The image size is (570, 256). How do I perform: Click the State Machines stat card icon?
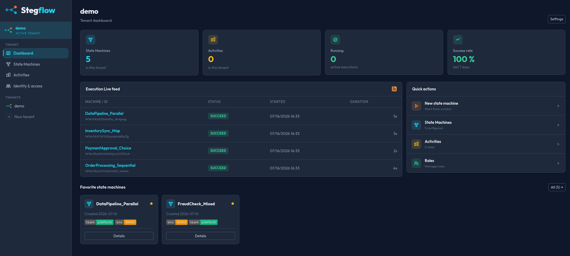click(x=91, y=40)
